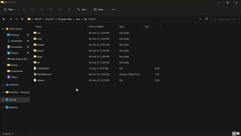This screenshot has height=136, width=241.
Task: Expand the OneDrive tree node
Action: point(3,85)
